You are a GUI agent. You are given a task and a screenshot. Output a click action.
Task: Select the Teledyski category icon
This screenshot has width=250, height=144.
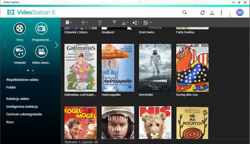click(19, 52)
